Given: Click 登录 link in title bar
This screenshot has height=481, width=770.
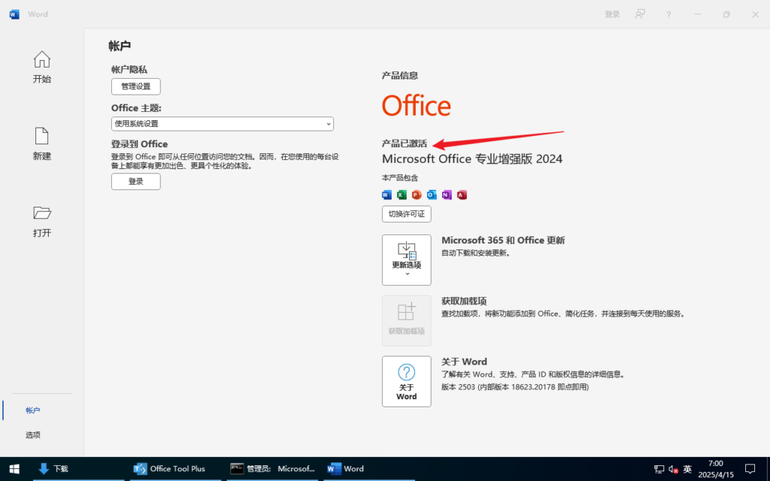Looking at the screenshot, I should click(612, 14).
